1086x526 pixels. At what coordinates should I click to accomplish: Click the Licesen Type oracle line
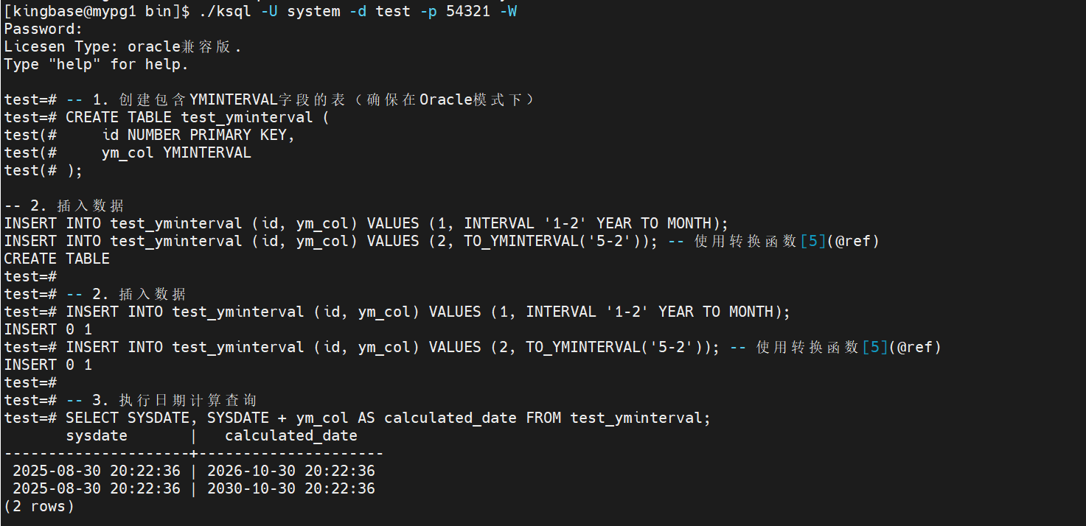click(x=122, y=46)
